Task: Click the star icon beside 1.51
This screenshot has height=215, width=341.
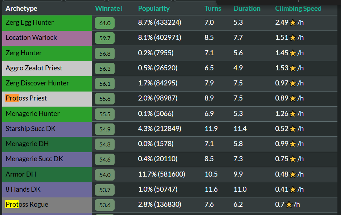Action: point(293,38)
